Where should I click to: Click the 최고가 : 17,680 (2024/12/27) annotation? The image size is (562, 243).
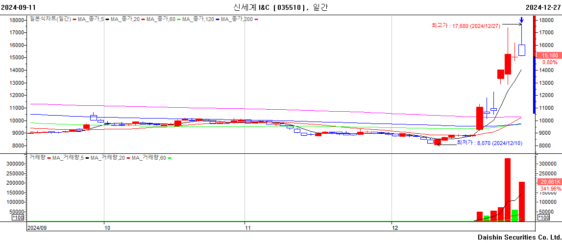(x=465, y=25)
